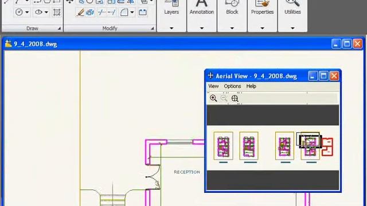
Task: Click the black view box in Aerial View
Action: click(310, 141)
